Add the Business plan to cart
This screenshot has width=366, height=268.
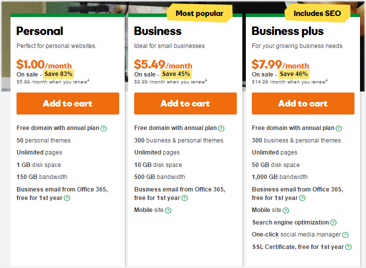click(x=185, y=103)
